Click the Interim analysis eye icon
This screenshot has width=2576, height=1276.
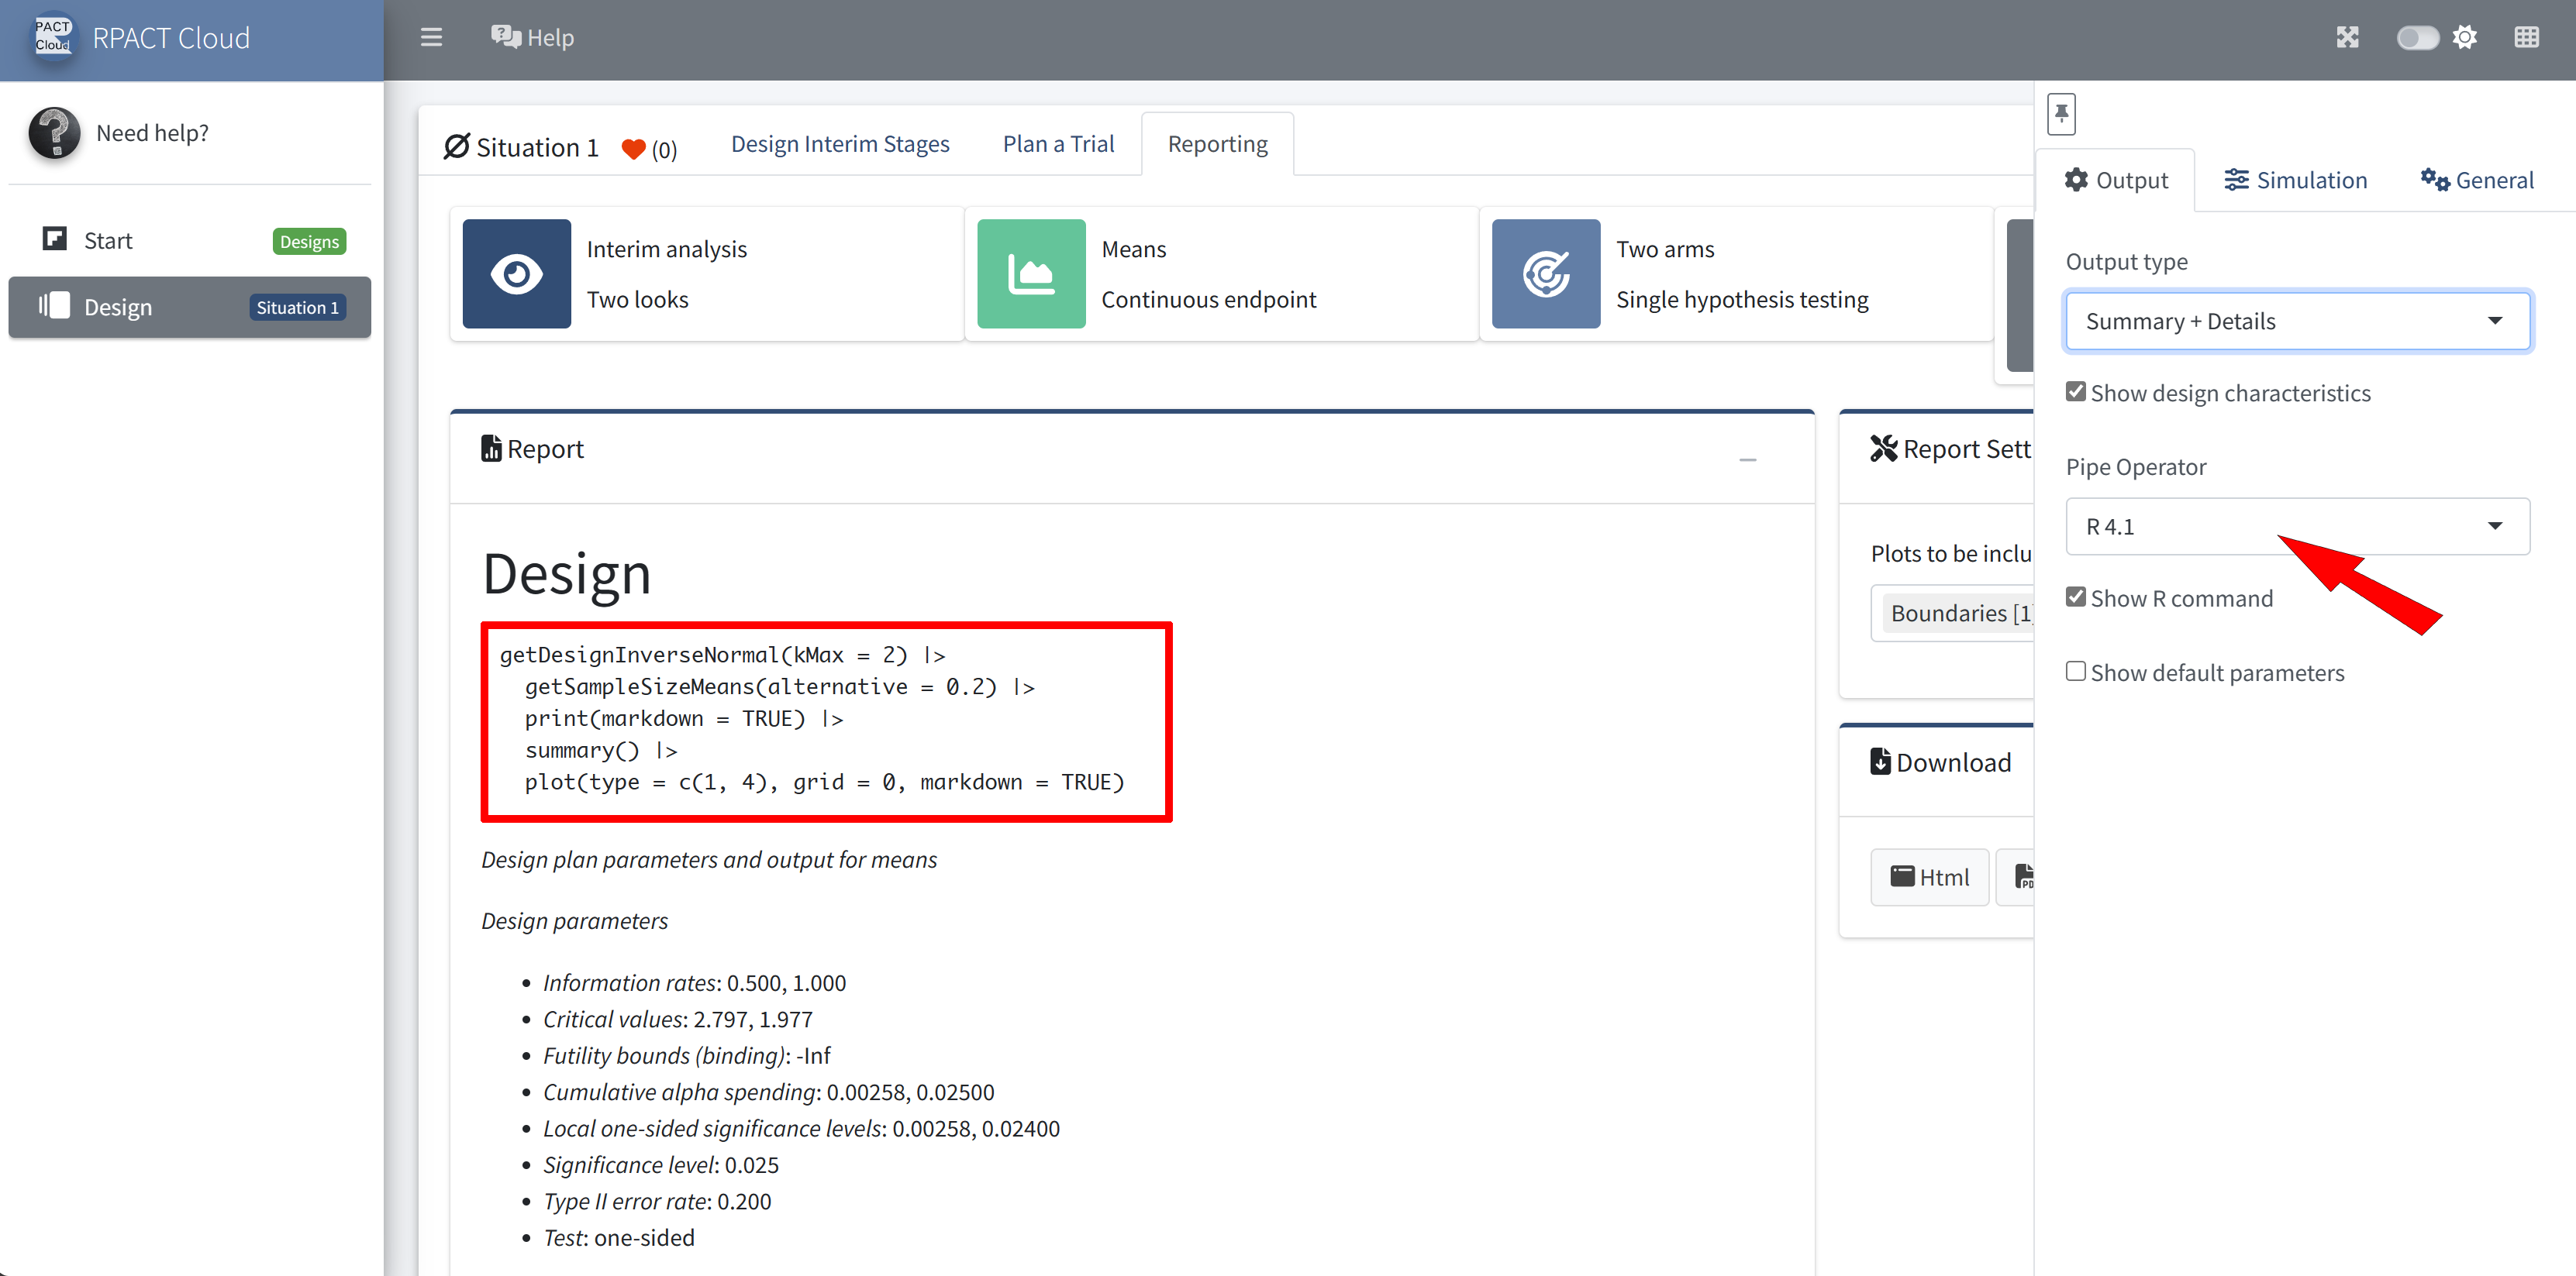pos(516,273)
